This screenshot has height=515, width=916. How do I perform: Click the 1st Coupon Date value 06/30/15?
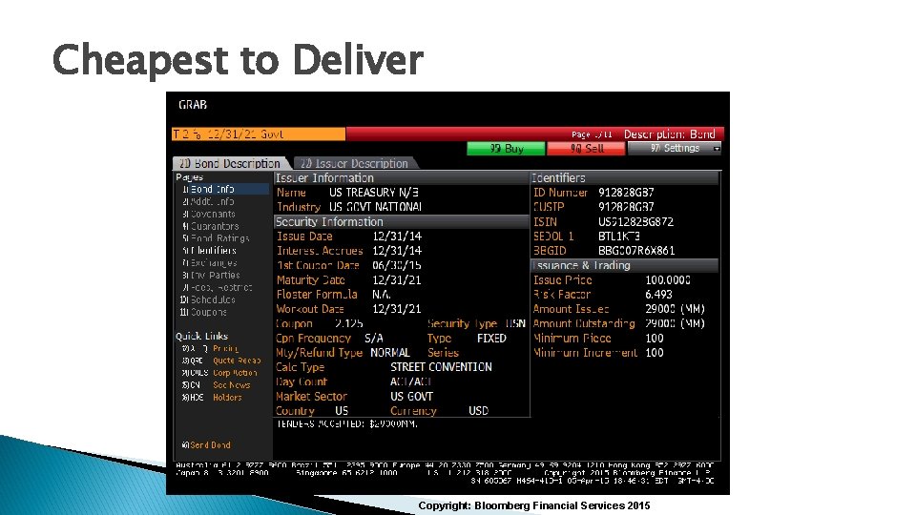click(397, 266)
